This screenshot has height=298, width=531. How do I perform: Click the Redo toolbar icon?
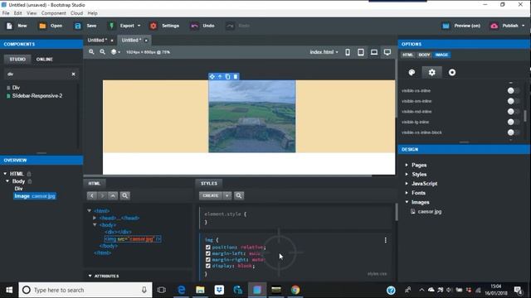pyautogui.click(x=230, y=26)
